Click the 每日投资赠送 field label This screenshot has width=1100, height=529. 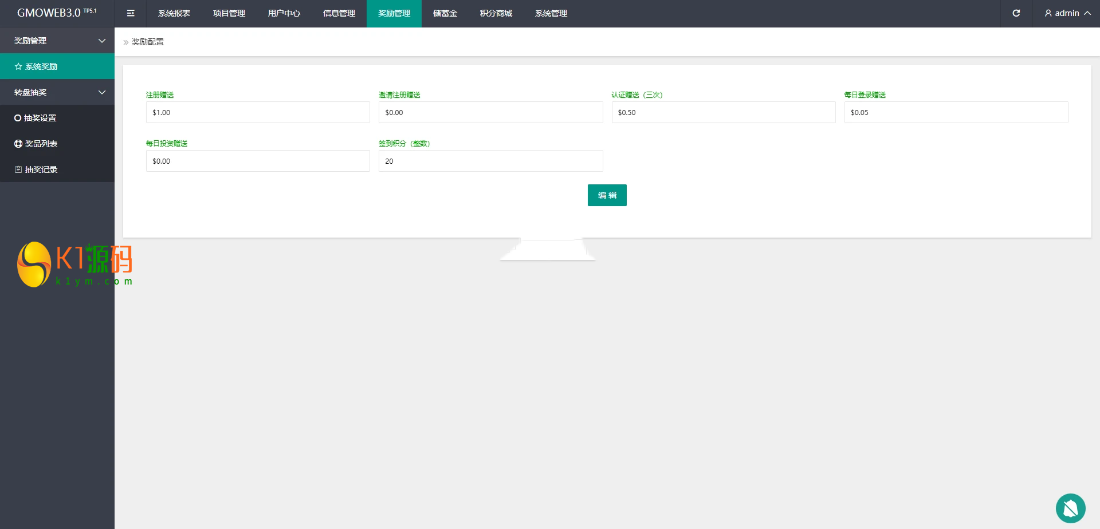(167, 144)
